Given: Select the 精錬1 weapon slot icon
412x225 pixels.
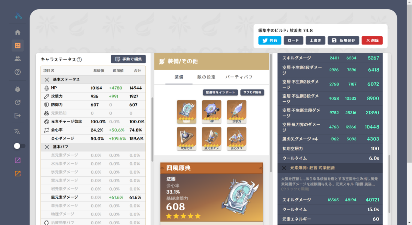Looking at the screenshot, I should coord(186,112).
